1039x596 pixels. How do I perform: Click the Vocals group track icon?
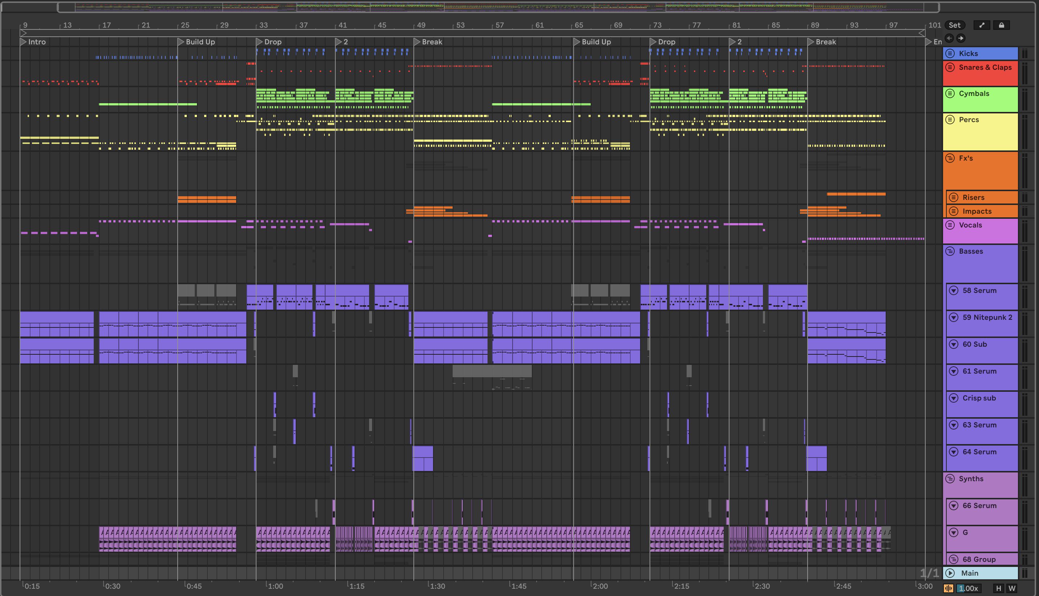[x=950, y=225]
